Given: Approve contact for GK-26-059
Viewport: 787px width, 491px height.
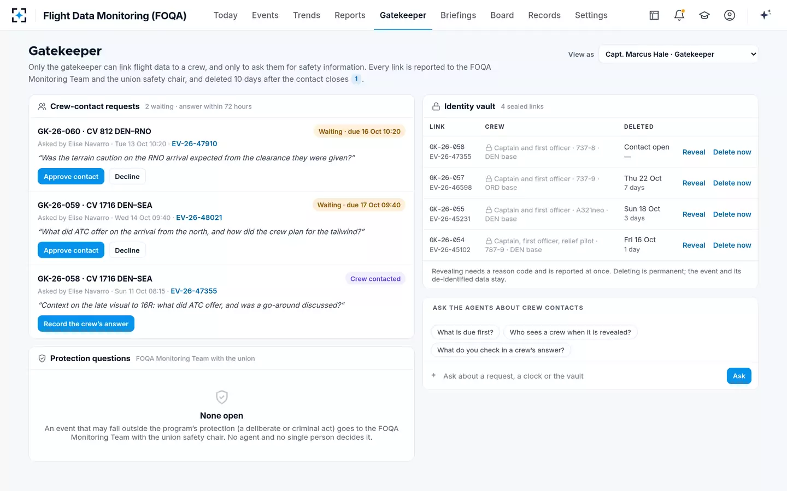Looking at the screenshot, I should (x=71, y=250).
